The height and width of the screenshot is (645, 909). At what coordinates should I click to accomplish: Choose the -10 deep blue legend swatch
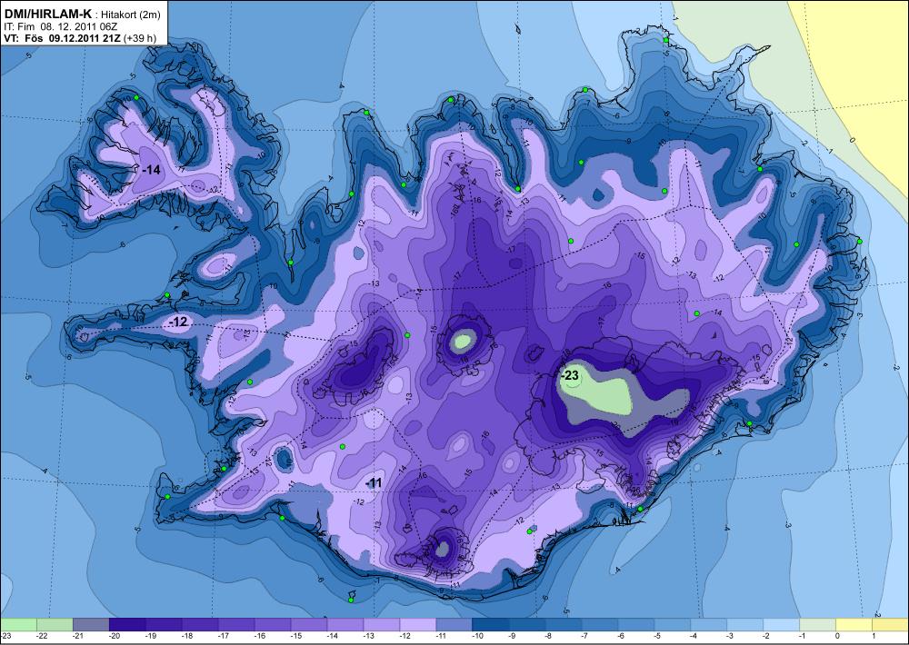click(x=491, y=625)
